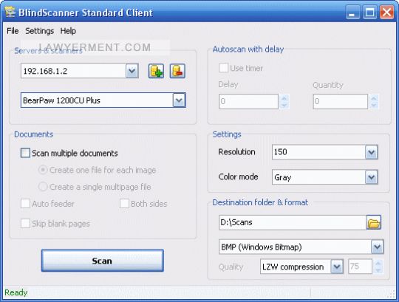Select Create one file for each image
Screen dimensions: 399x302
[x=43, y=170]
